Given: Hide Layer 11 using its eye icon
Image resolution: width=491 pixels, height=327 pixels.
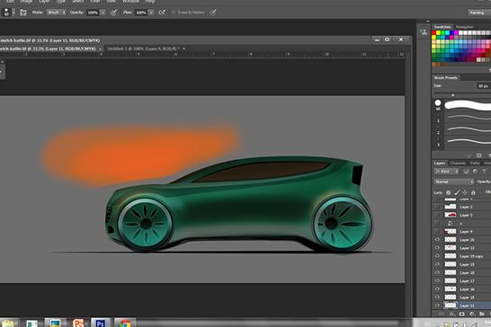Looking at the screenshot, I should 437,305.
